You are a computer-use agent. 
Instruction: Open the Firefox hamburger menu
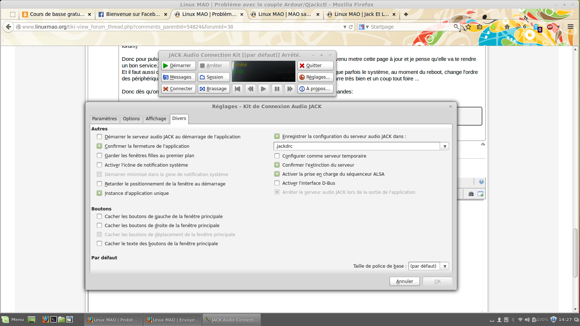[571, 27]
